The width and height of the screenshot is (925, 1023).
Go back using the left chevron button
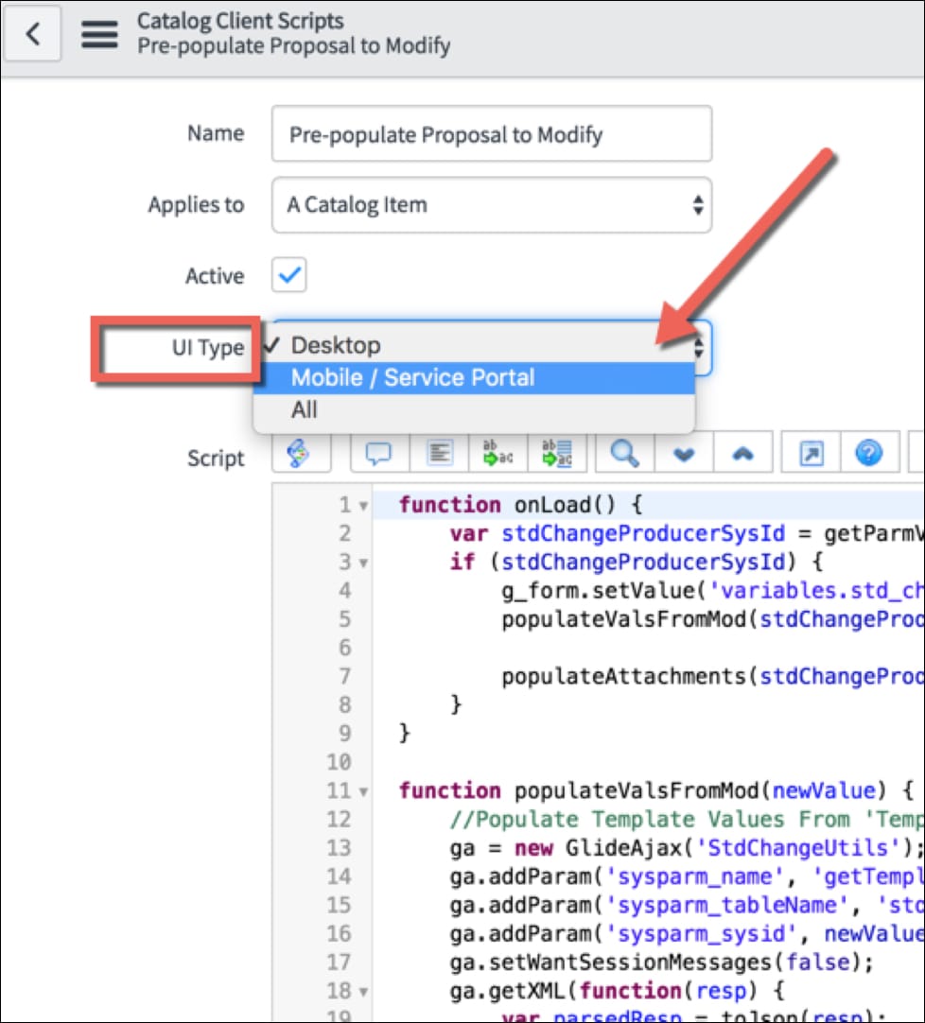[33, 33]
